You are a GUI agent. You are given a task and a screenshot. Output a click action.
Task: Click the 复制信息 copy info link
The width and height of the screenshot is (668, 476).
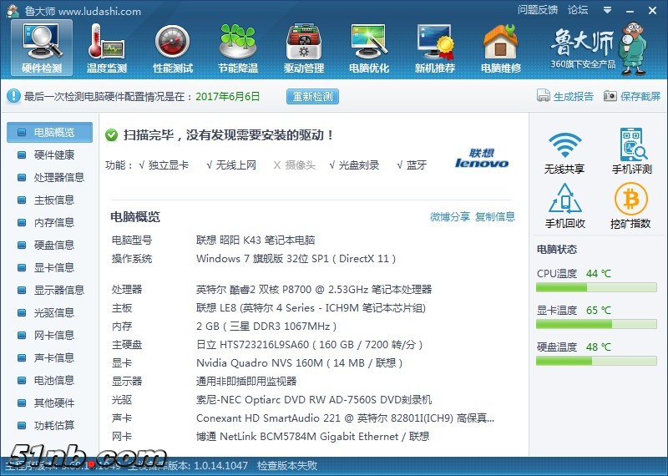pos(495,217)
